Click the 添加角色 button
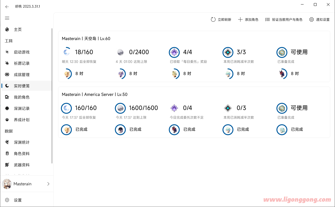 click(x=248, y=19)
